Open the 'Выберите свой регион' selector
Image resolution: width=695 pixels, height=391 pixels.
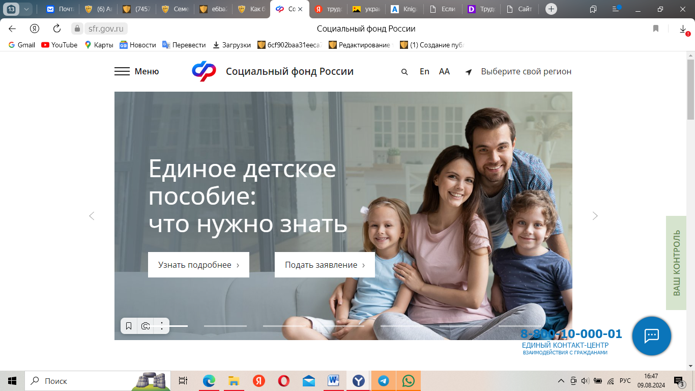pos(526,72)
